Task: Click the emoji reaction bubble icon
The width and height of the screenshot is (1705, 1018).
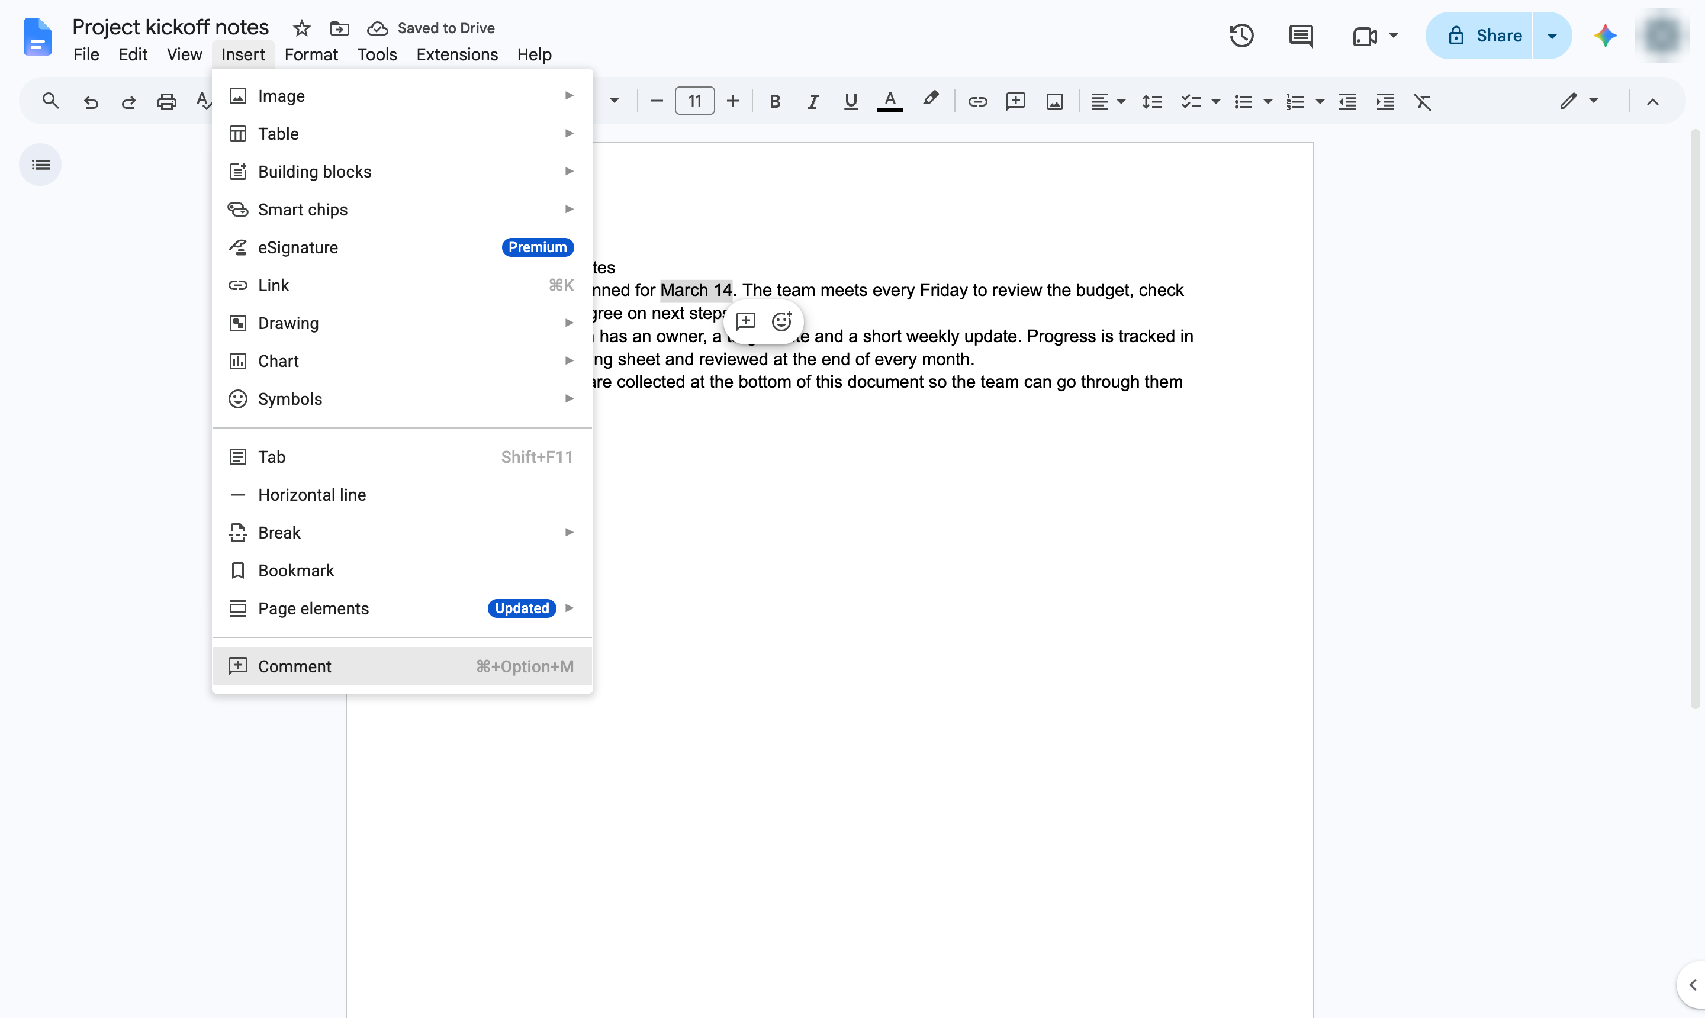Action: point(781,321)
